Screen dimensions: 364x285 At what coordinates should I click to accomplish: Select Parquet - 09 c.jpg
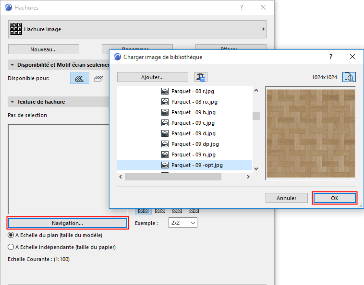point(184,123)
